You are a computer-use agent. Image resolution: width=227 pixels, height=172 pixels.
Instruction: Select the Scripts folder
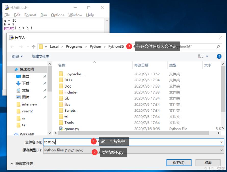coord(70,111)
